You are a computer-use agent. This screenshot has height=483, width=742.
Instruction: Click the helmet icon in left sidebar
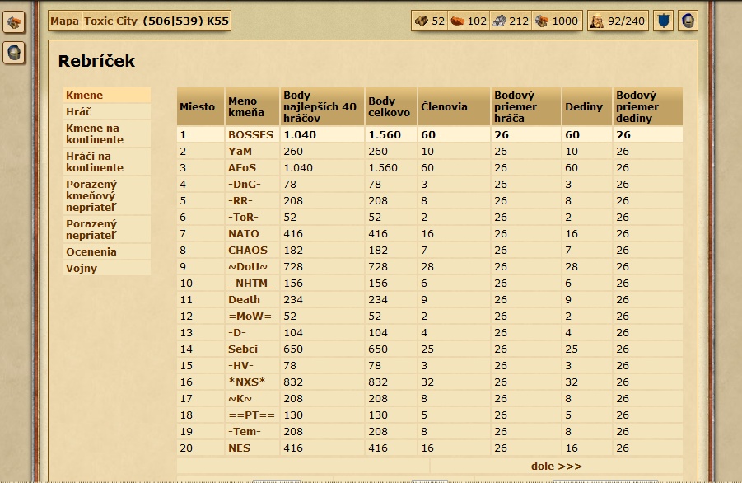click(x=13, y=53)
